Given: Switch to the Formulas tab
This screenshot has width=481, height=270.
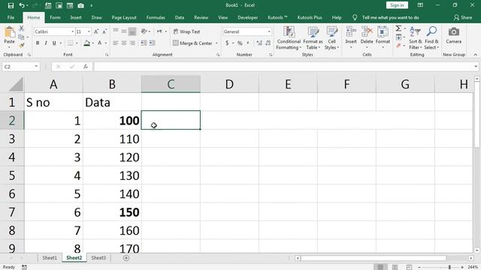Looking at the screenshot, I should tap(156, 17).
